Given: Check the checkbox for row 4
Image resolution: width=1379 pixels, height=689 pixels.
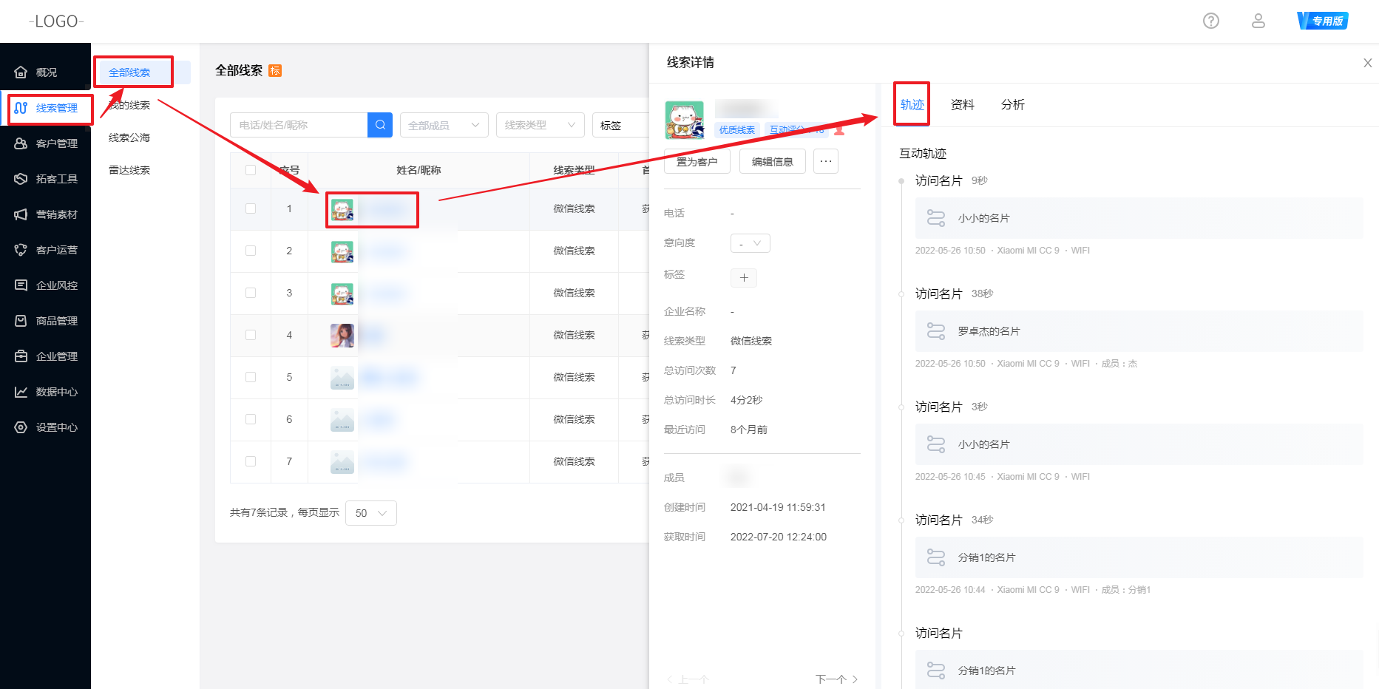Looking at the screenshot, I should pos(251,335).
